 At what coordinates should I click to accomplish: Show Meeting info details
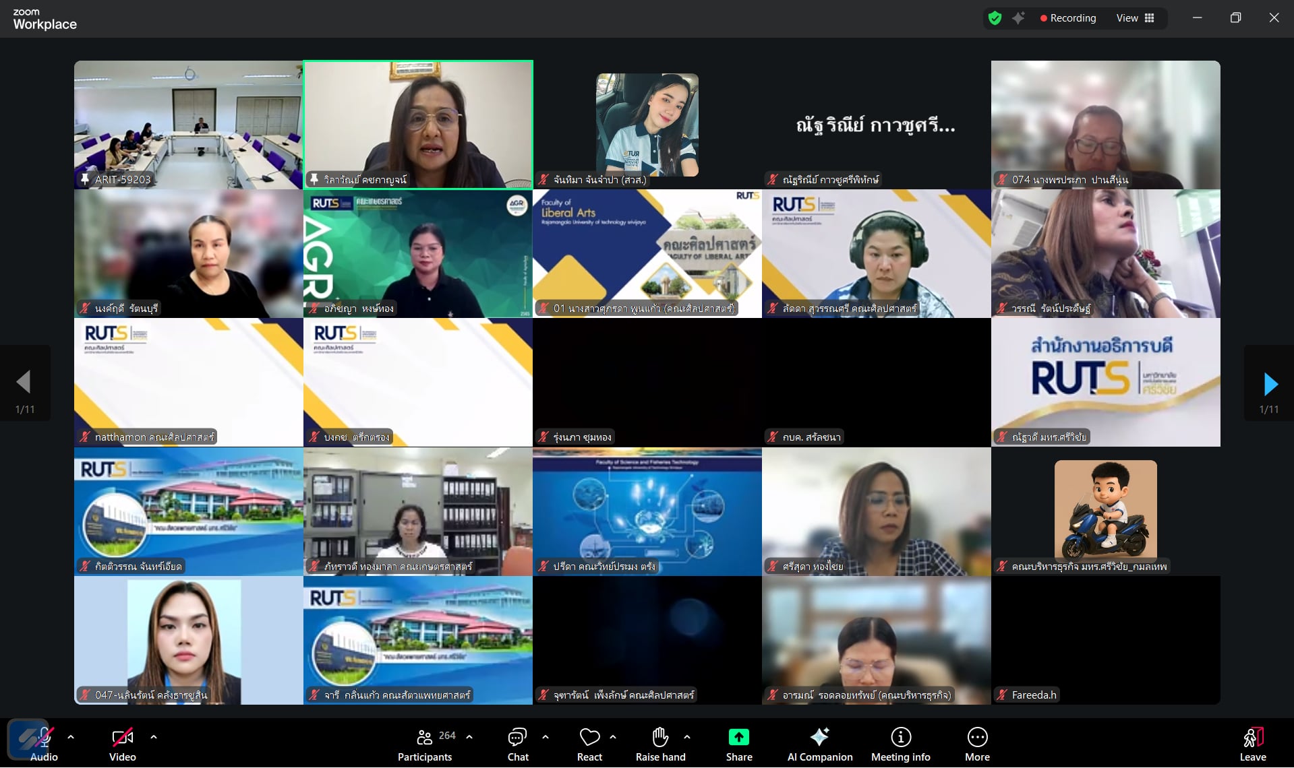point(900,743)
